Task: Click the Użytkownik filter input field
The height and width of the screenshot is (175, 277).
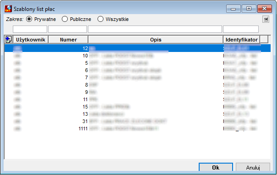Action: tap(30, 29)
